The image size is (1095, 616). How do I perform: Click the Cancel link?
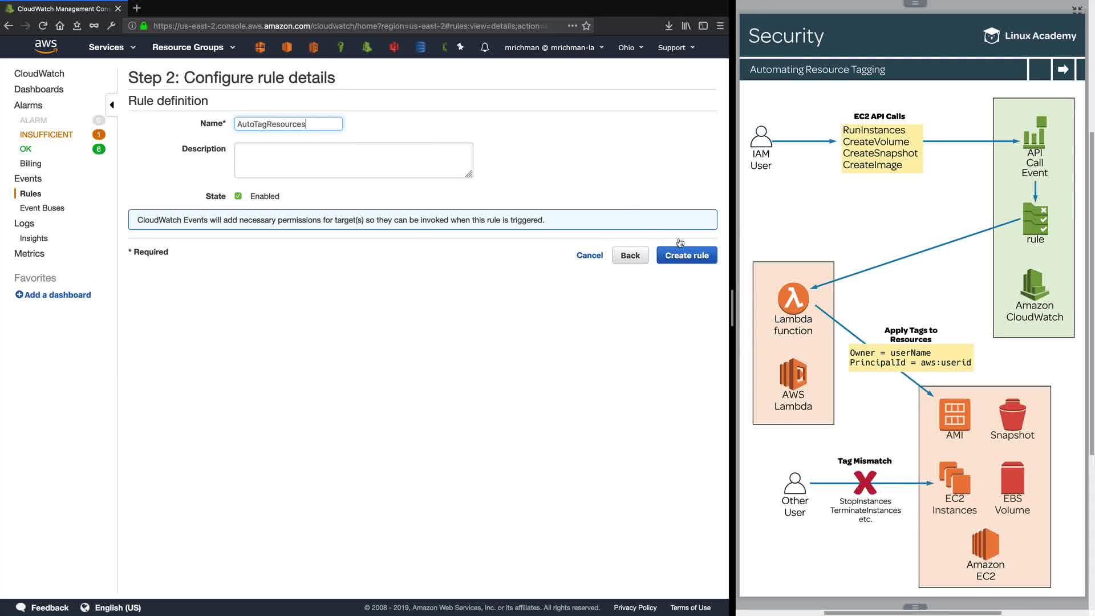pyautogui.click(x=589, y=256)
